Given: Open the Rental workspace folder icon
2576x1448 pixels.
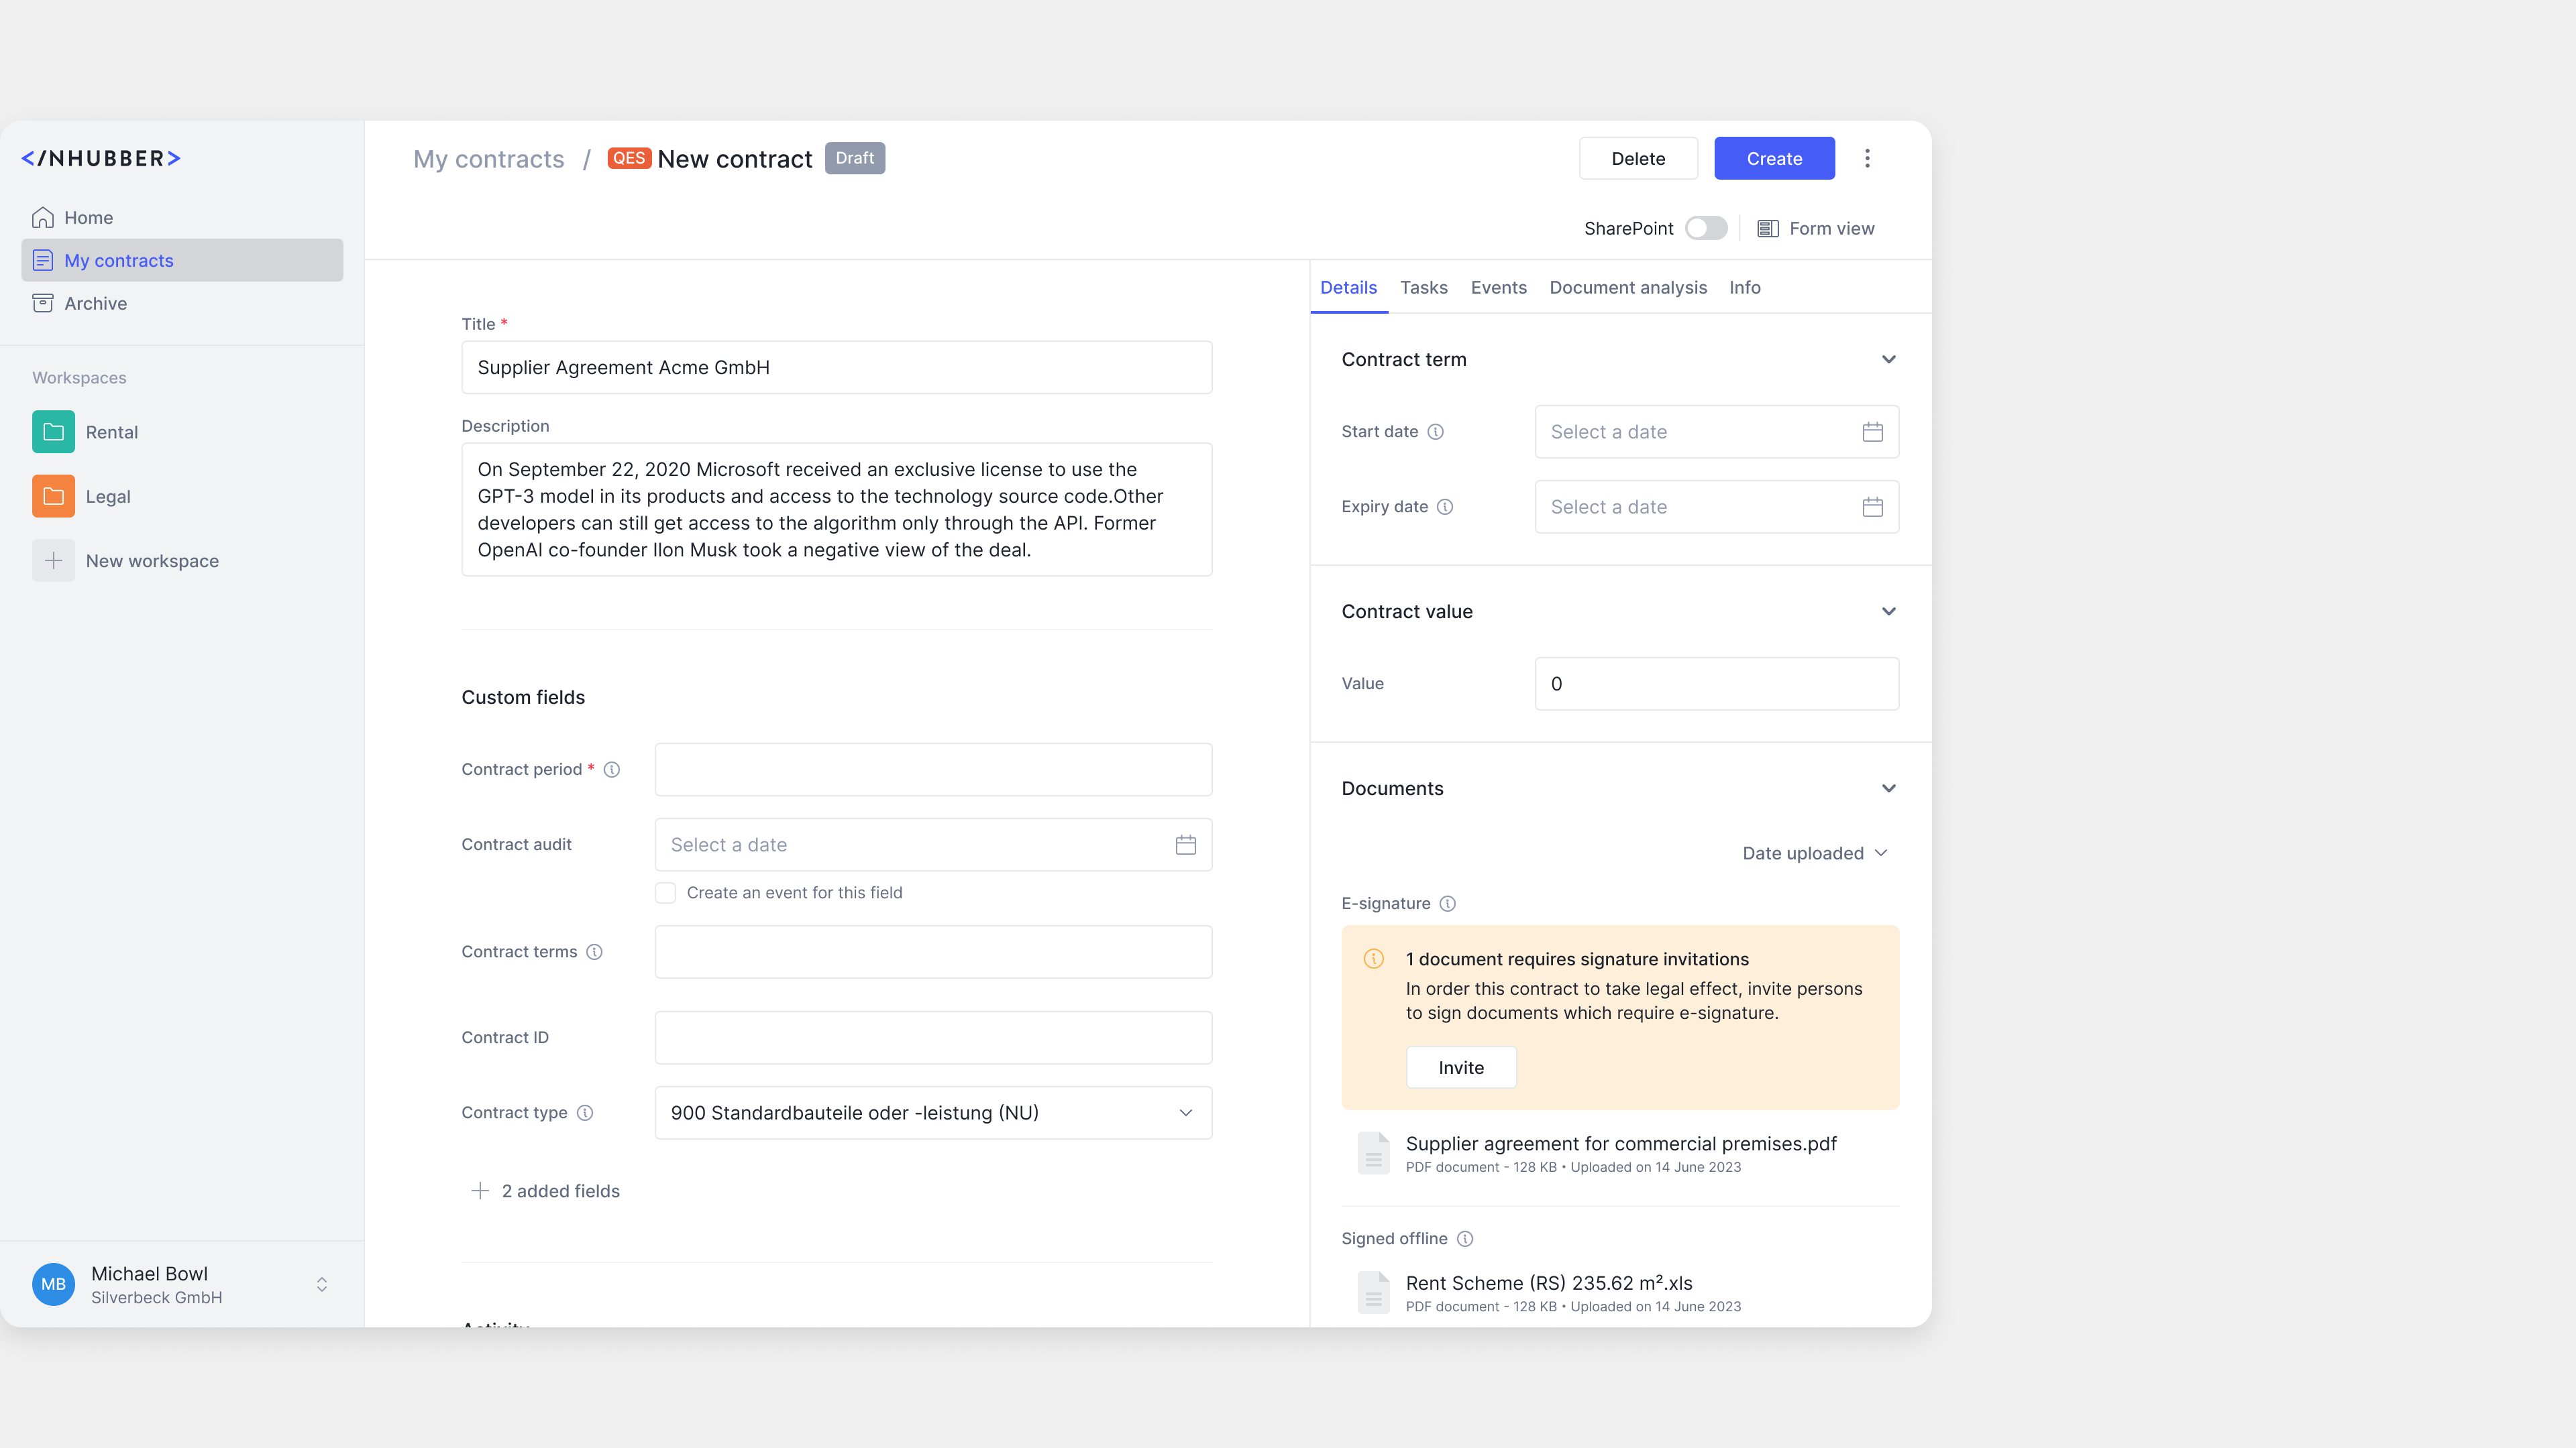Looking at the screenshot, I should [x=53, y=432].
